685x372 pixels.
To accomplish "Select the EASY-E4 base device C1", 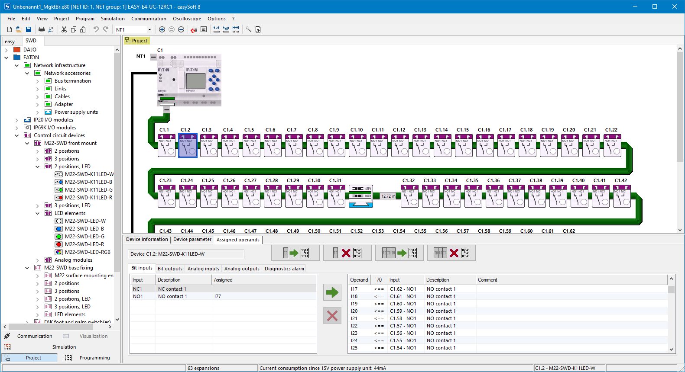I will click(189, 80).
